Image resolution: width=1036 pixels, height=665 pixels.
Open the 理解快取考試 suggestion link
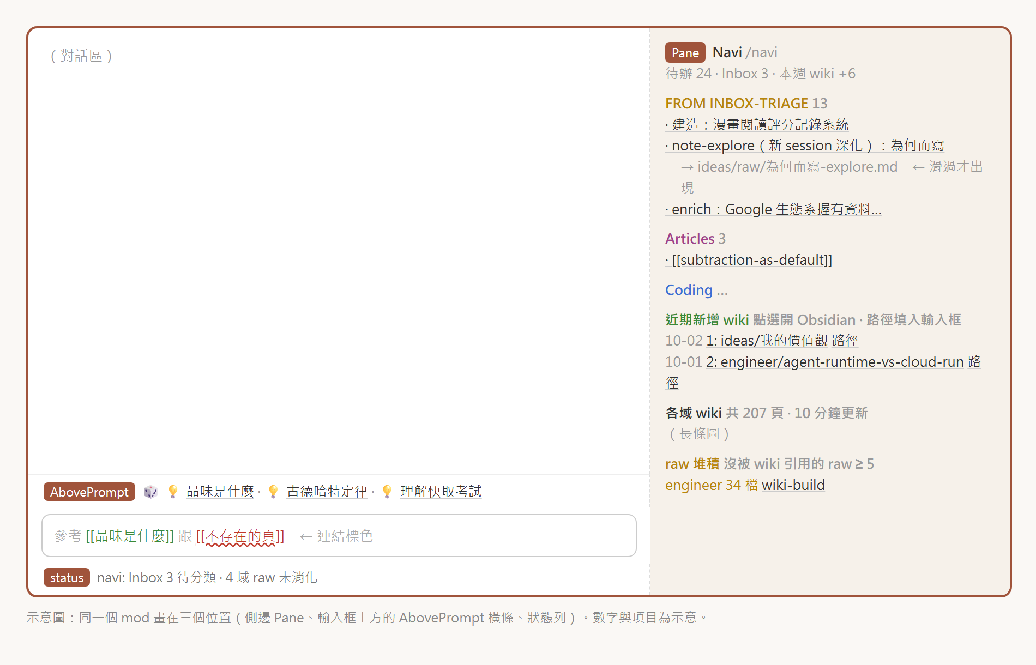(x=441, y=492)
